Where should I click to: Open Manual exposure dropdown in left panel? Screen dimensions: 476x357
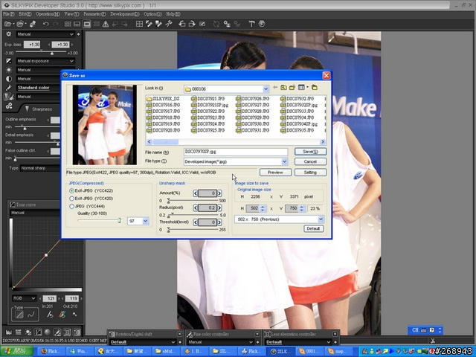[x=45, y=61]
